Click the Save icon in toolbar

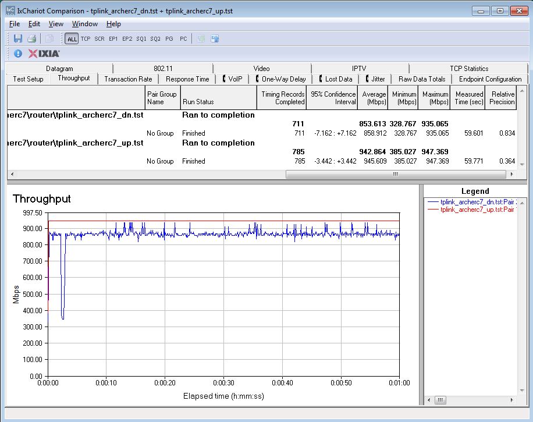click(x=18, y=38)
